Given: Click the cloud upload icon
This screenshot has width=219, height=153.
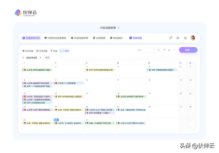Looking at the screenshot, I should (x=164, y=50).
